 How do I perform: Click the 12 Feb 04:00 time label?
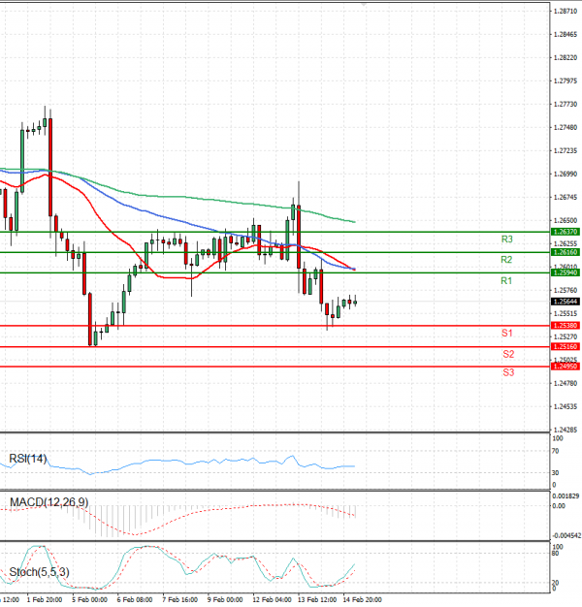click(272, 599)
